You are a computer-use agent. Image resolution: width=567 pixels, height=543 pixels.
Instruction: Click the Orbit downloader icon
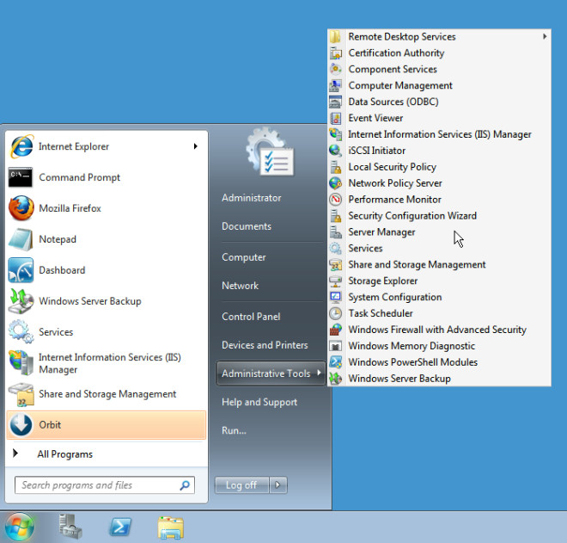(21, 424)
